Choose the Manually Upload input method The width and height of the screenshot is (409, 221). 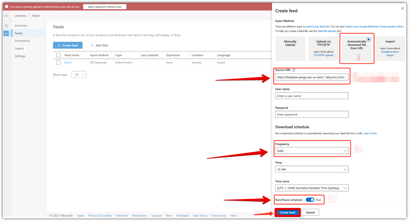[290, 49]
